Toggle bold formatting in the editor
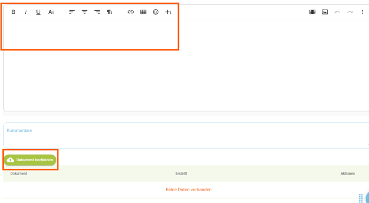The image size is (369, 203). pos(13,12)
